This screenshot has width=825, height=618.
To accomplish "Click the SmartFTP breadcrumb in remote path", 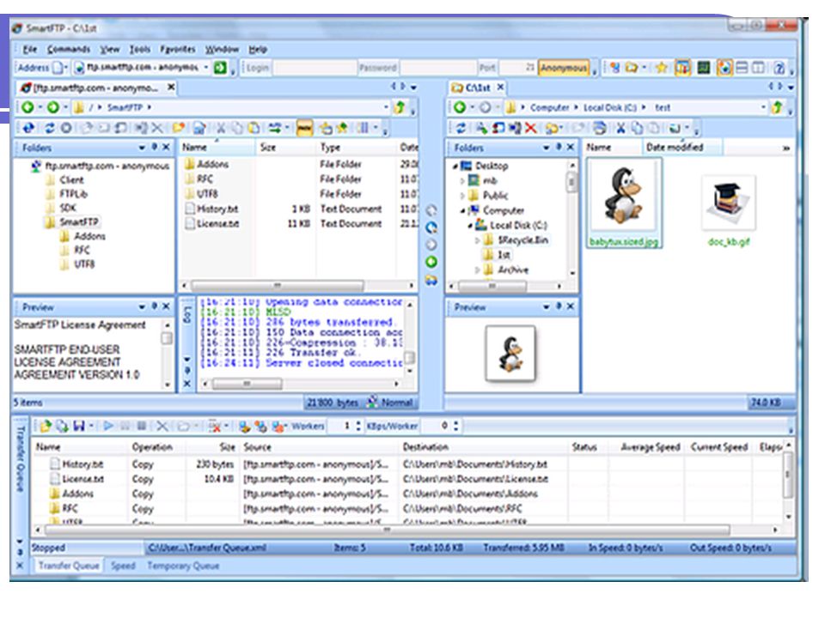I will point(125,107).
